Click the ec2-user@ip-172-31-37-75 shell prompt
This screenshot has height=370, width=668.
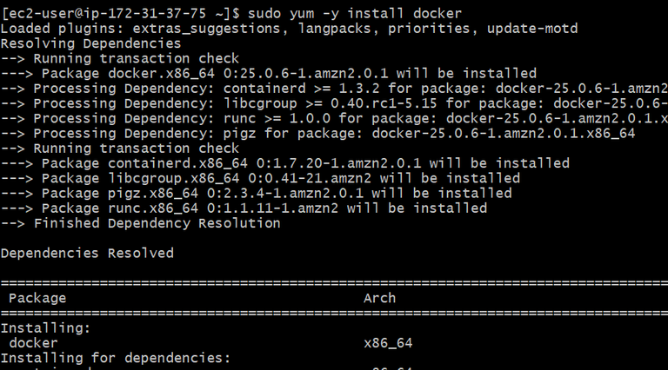pos(117,13)
